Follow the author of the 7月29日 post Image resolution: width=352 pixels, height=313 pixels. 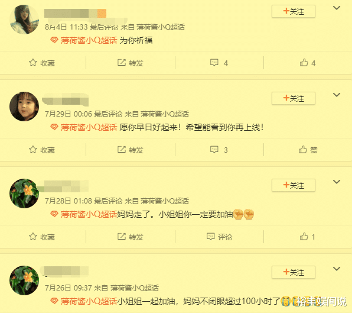click(x=294, y=98)
